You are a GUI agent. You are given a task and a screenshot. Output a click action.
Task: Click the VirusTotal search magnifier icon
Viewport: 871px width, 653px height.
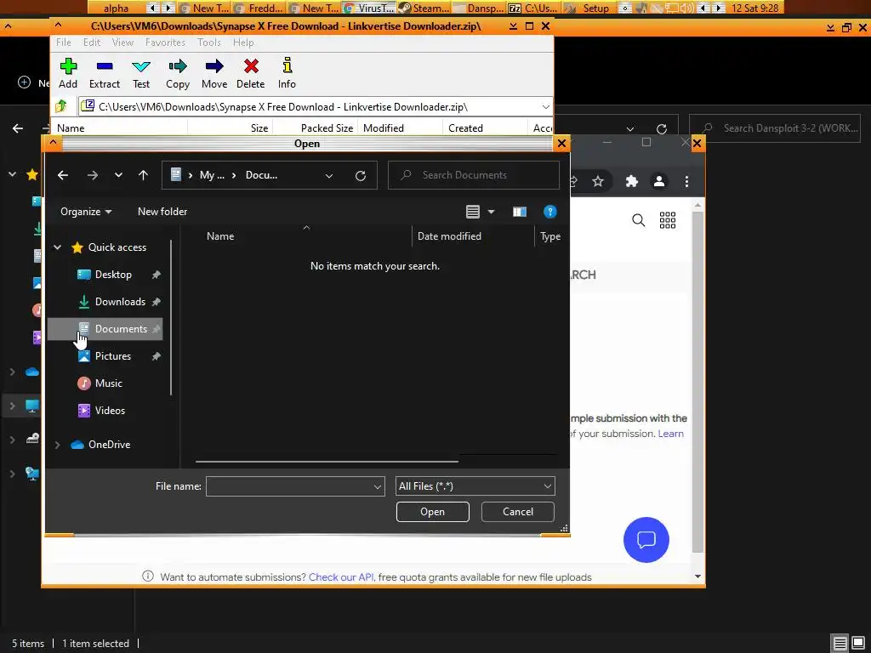click(638, 220)
